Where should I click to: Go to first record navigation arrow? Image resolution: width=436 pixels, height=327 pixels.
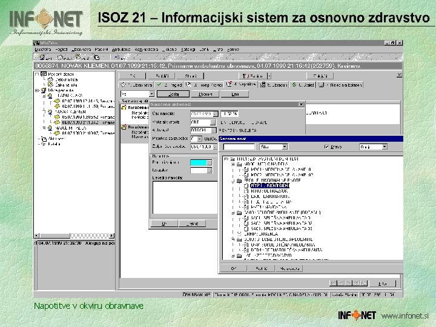[333, 283]
